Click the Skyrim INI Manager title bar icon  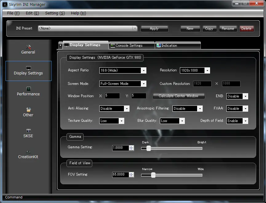(5, 4)
